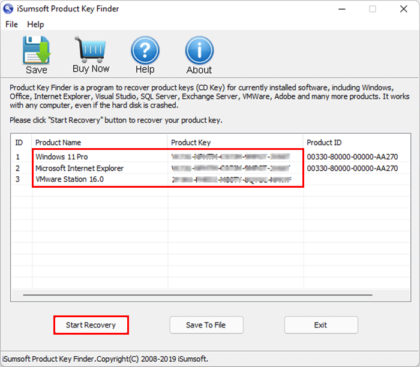Minimize the Product Key Finder window
This screenshot has width=420, height=367.
coord(342,9)
